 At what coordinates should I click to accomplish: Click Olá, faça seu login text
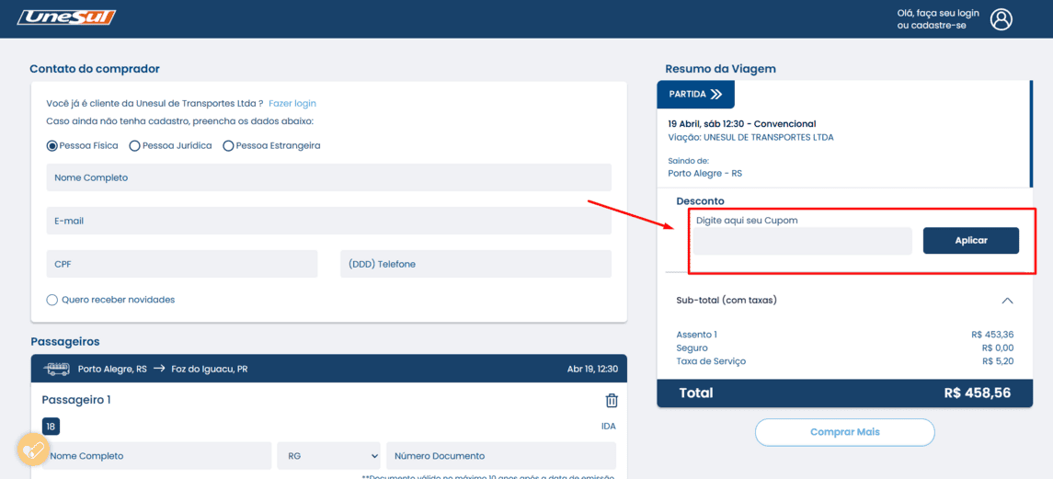coord(938,14)
